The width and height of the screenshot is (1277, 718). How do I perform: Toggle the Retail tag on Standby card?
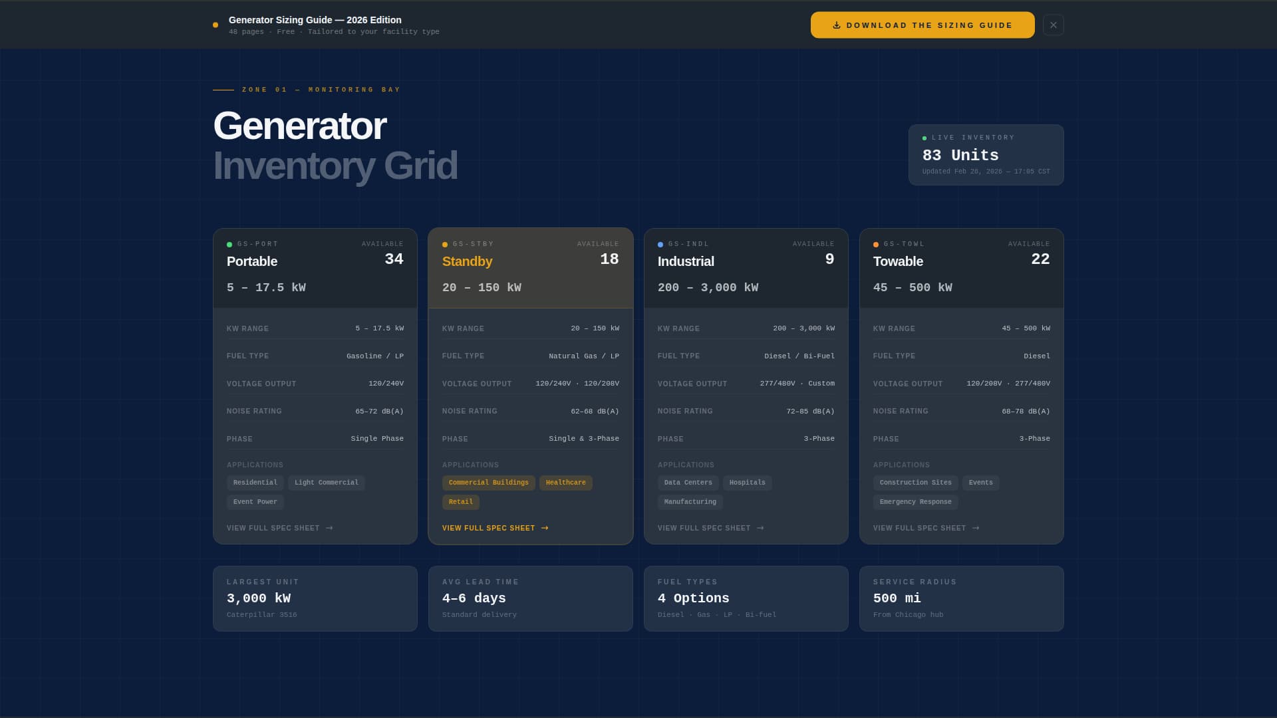coord(460,502)
